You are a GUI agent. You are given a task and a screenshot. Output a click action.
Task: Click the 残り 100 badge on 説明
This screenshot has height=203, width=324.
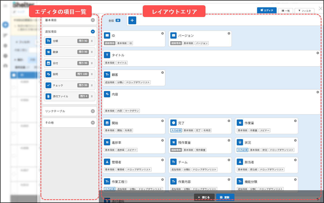coord(82,74)
